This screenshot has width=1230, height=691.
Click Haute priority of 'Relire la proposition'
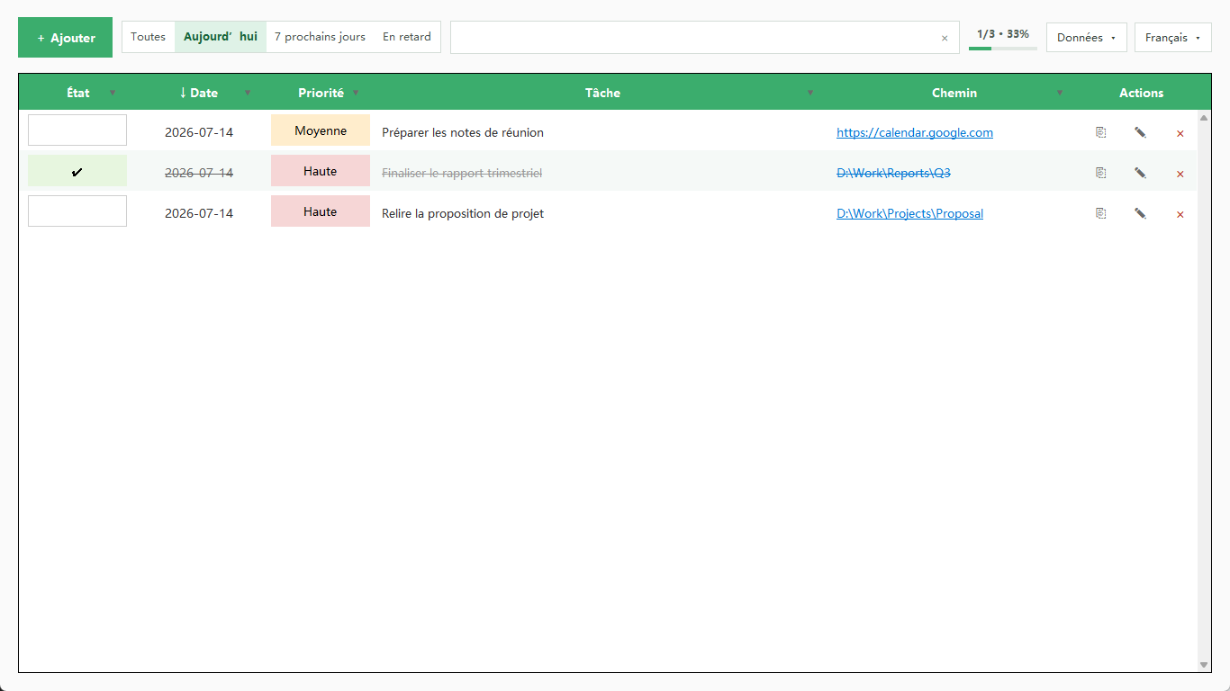(321, 211)
